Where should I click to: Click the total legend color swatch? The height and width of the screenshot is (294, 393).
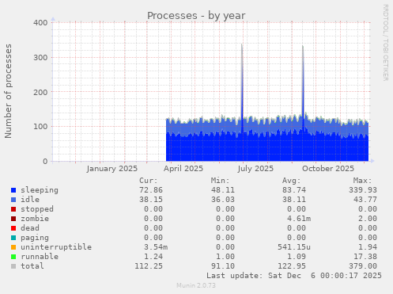(13, 266)
